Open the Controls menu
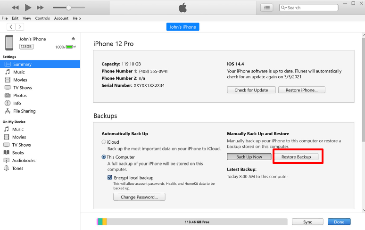The width and height of the screenshot is (365, 230). [42, 18]
